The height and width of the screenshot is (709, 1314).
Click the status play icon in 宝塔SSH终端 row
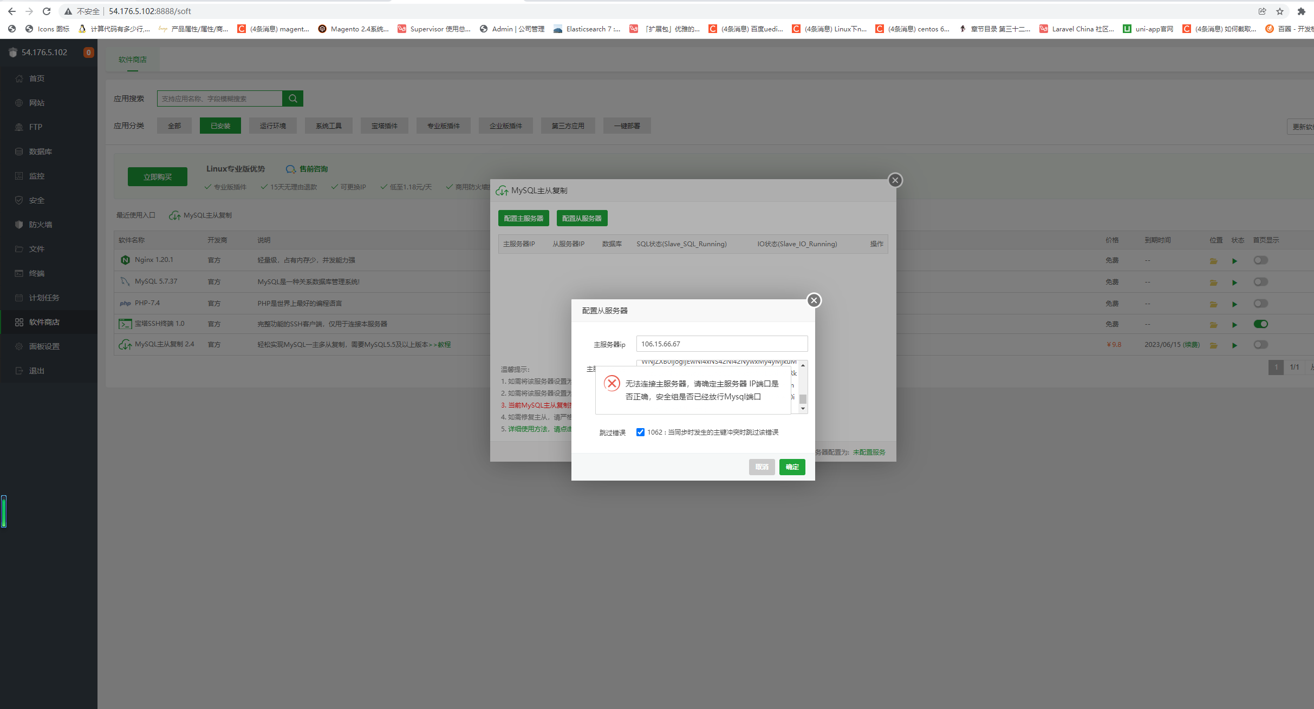1235,325
